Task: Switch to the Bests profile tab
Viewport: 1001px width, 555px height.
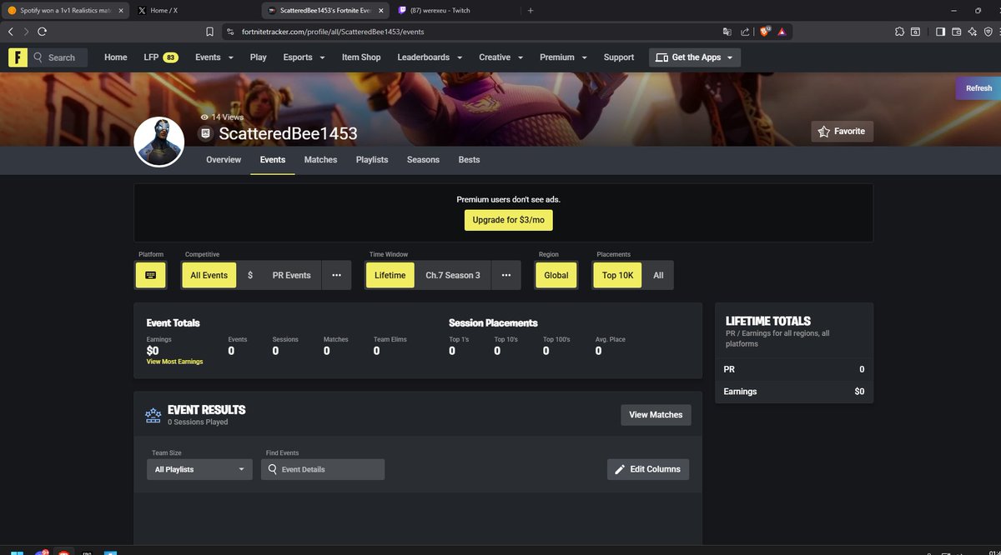Action: (x=469, y=159)
